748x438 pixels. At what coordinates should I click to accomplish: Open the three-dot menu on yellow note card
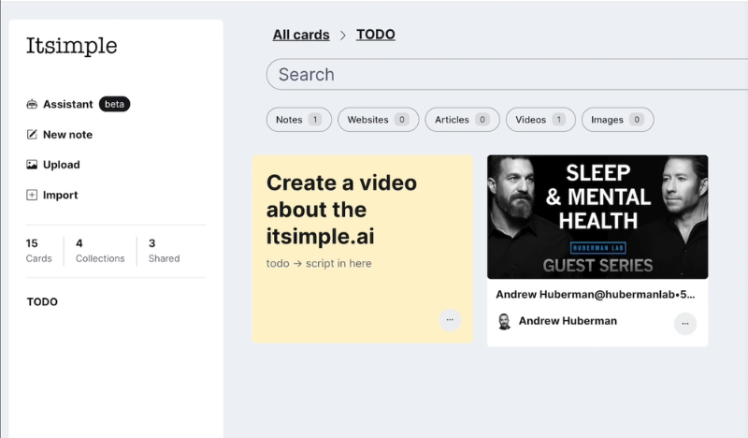450,320
